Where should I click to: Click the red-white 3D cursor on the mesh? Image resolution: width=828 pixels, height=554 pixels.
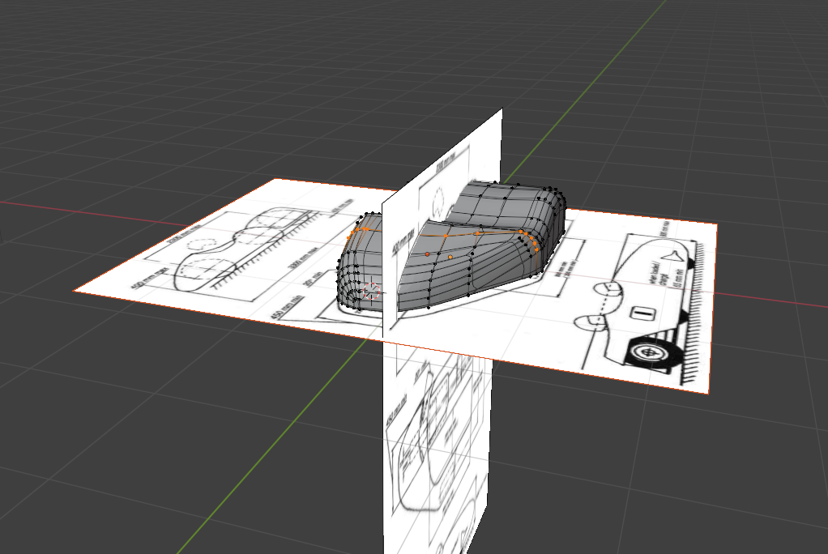372,291
